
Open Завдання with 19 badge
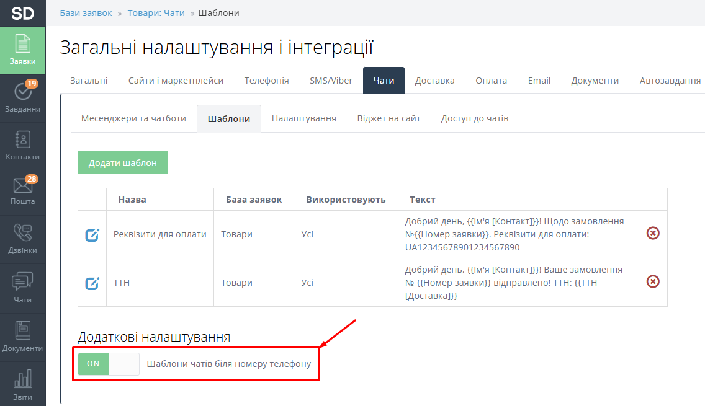(x=22, y=97)
